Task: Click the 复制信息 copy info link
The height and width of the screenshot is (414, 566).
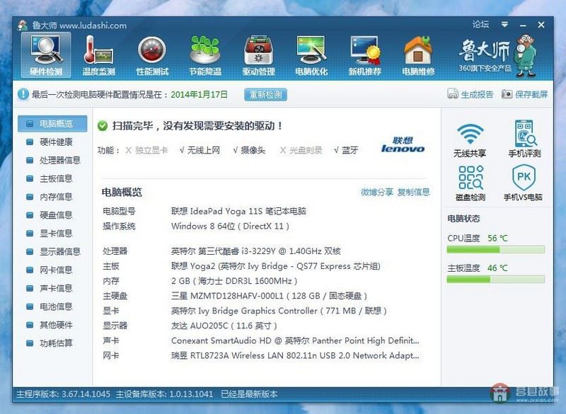Action: (x=414, y=192)
